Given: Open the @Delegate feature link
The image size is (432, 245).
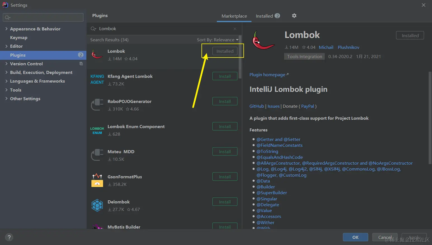Looking at the screenshot, I should coord(268,205).
